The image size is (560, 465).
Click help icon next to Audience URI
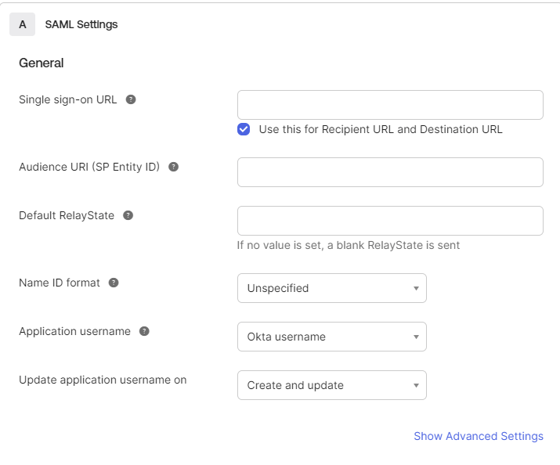pyautogui.click(x=174, y=167)
